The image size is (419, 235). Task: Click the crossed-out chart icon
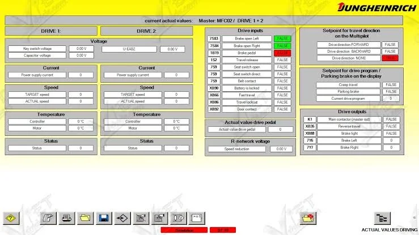pyautogui.click(x=141, y=218)
